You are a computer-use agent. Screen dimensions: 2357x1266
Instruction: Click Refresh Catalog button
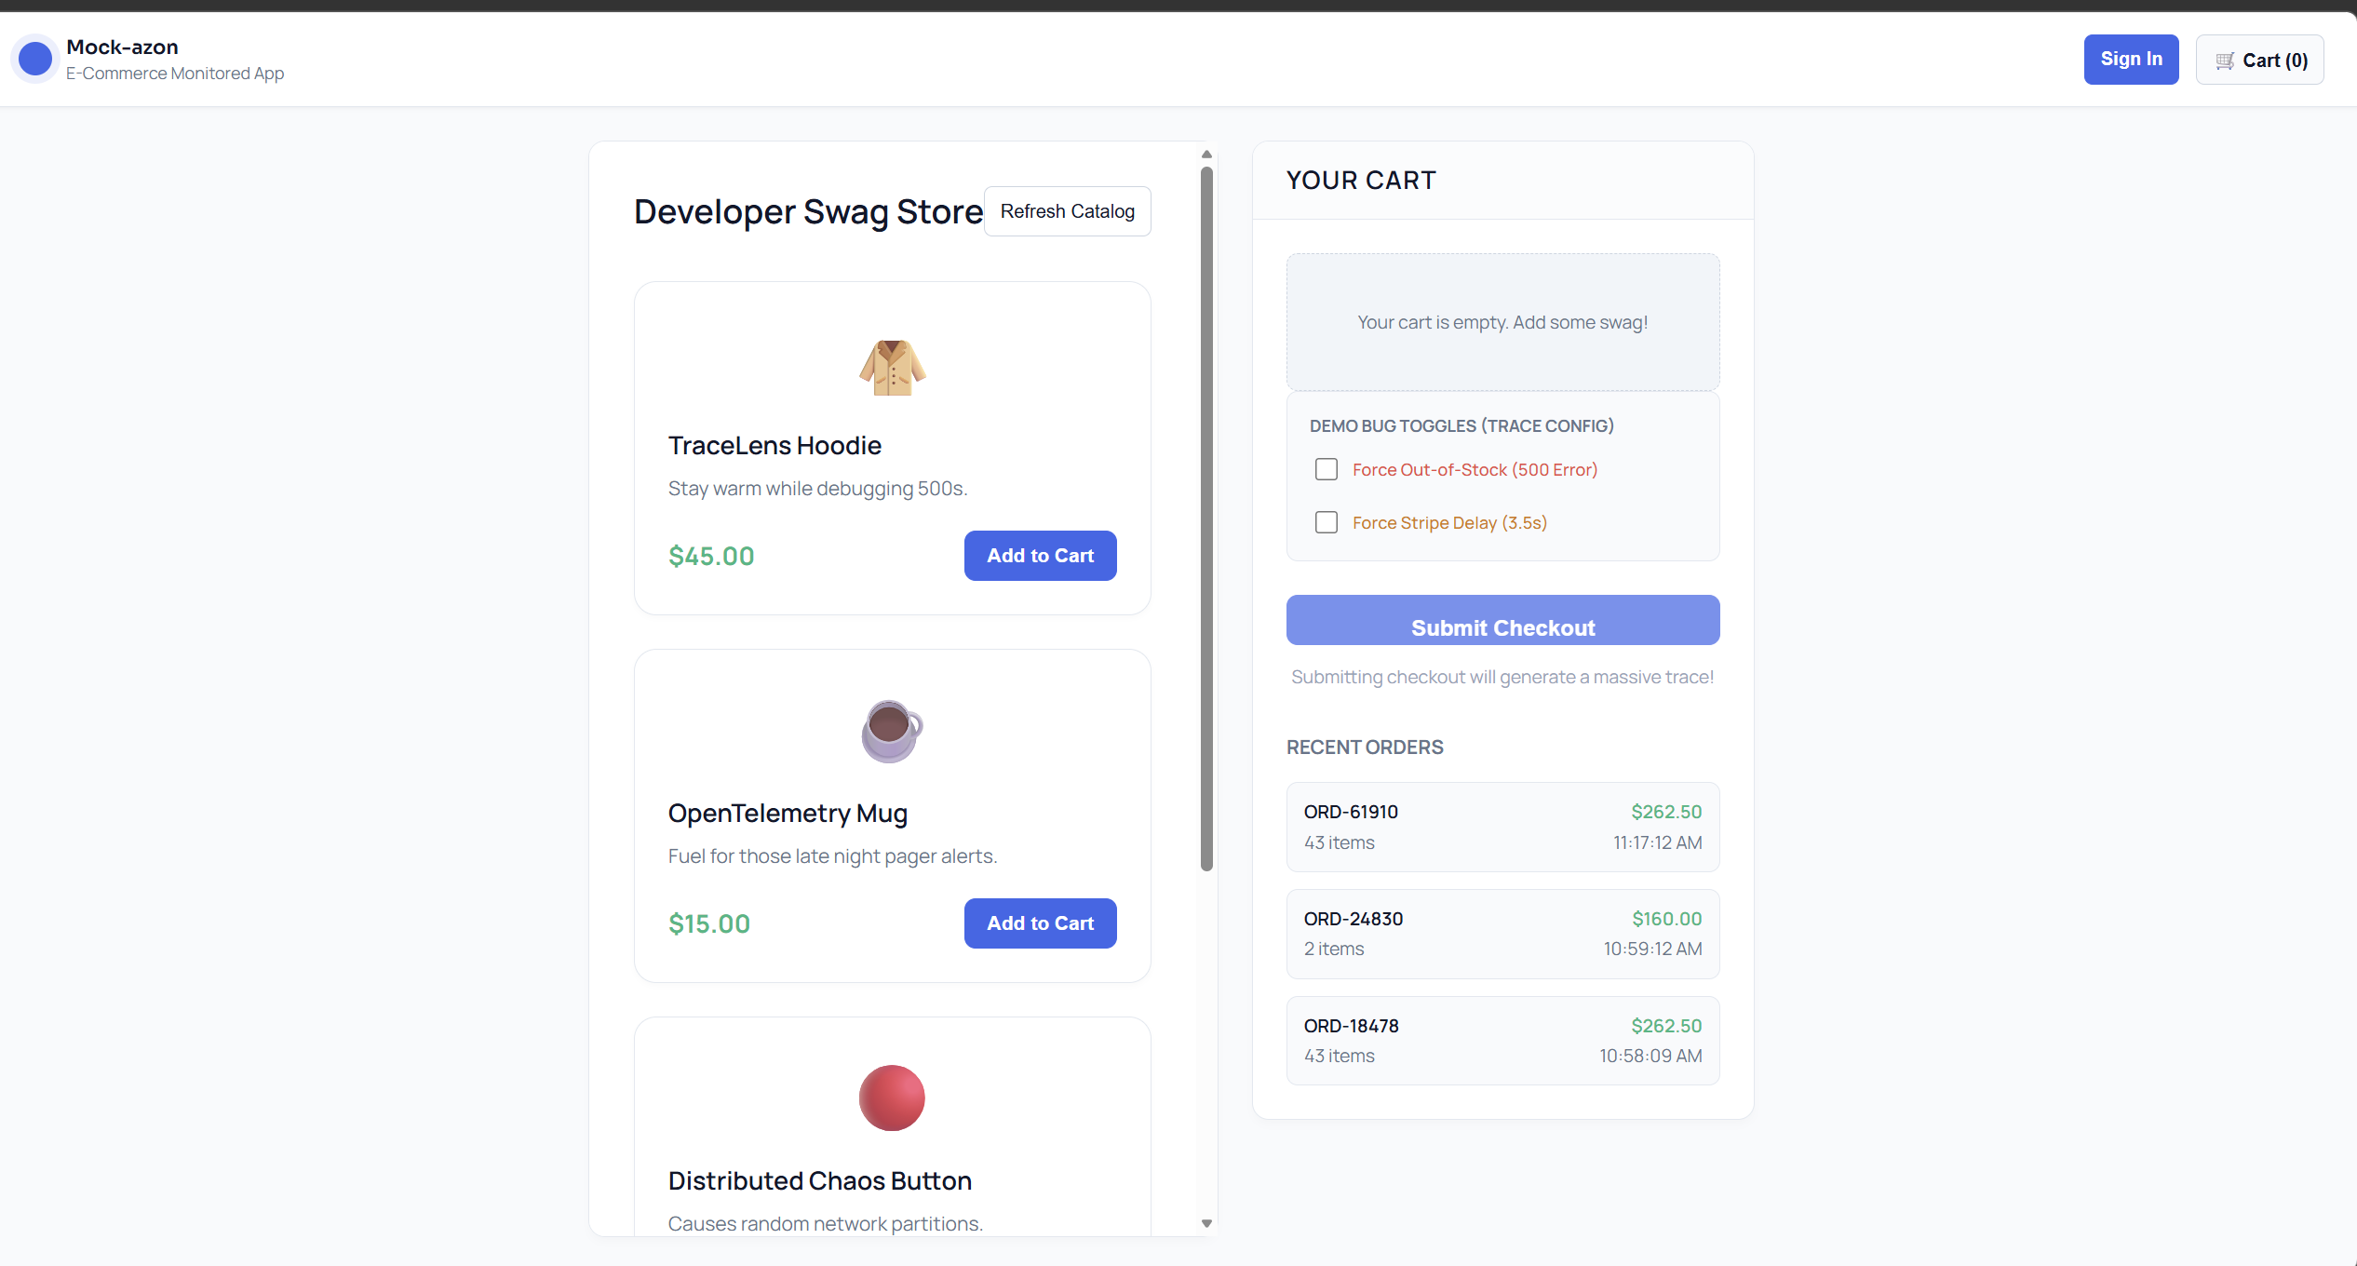click(1067, 211)
